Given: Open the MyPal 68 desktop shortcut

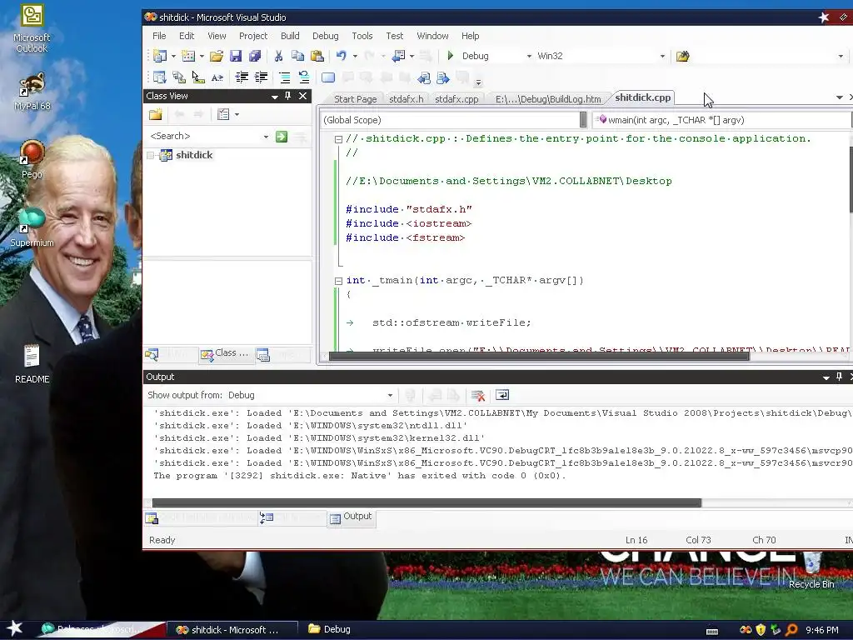Looking at the screenshot, I should (x=32, y=92).
